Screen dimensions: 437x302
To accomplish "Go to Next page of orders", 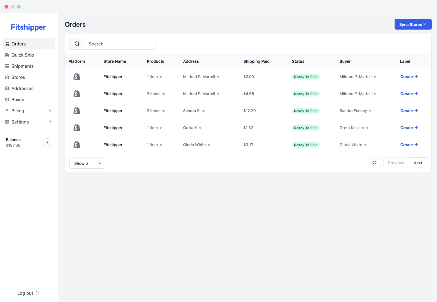I will click(418, 163).
